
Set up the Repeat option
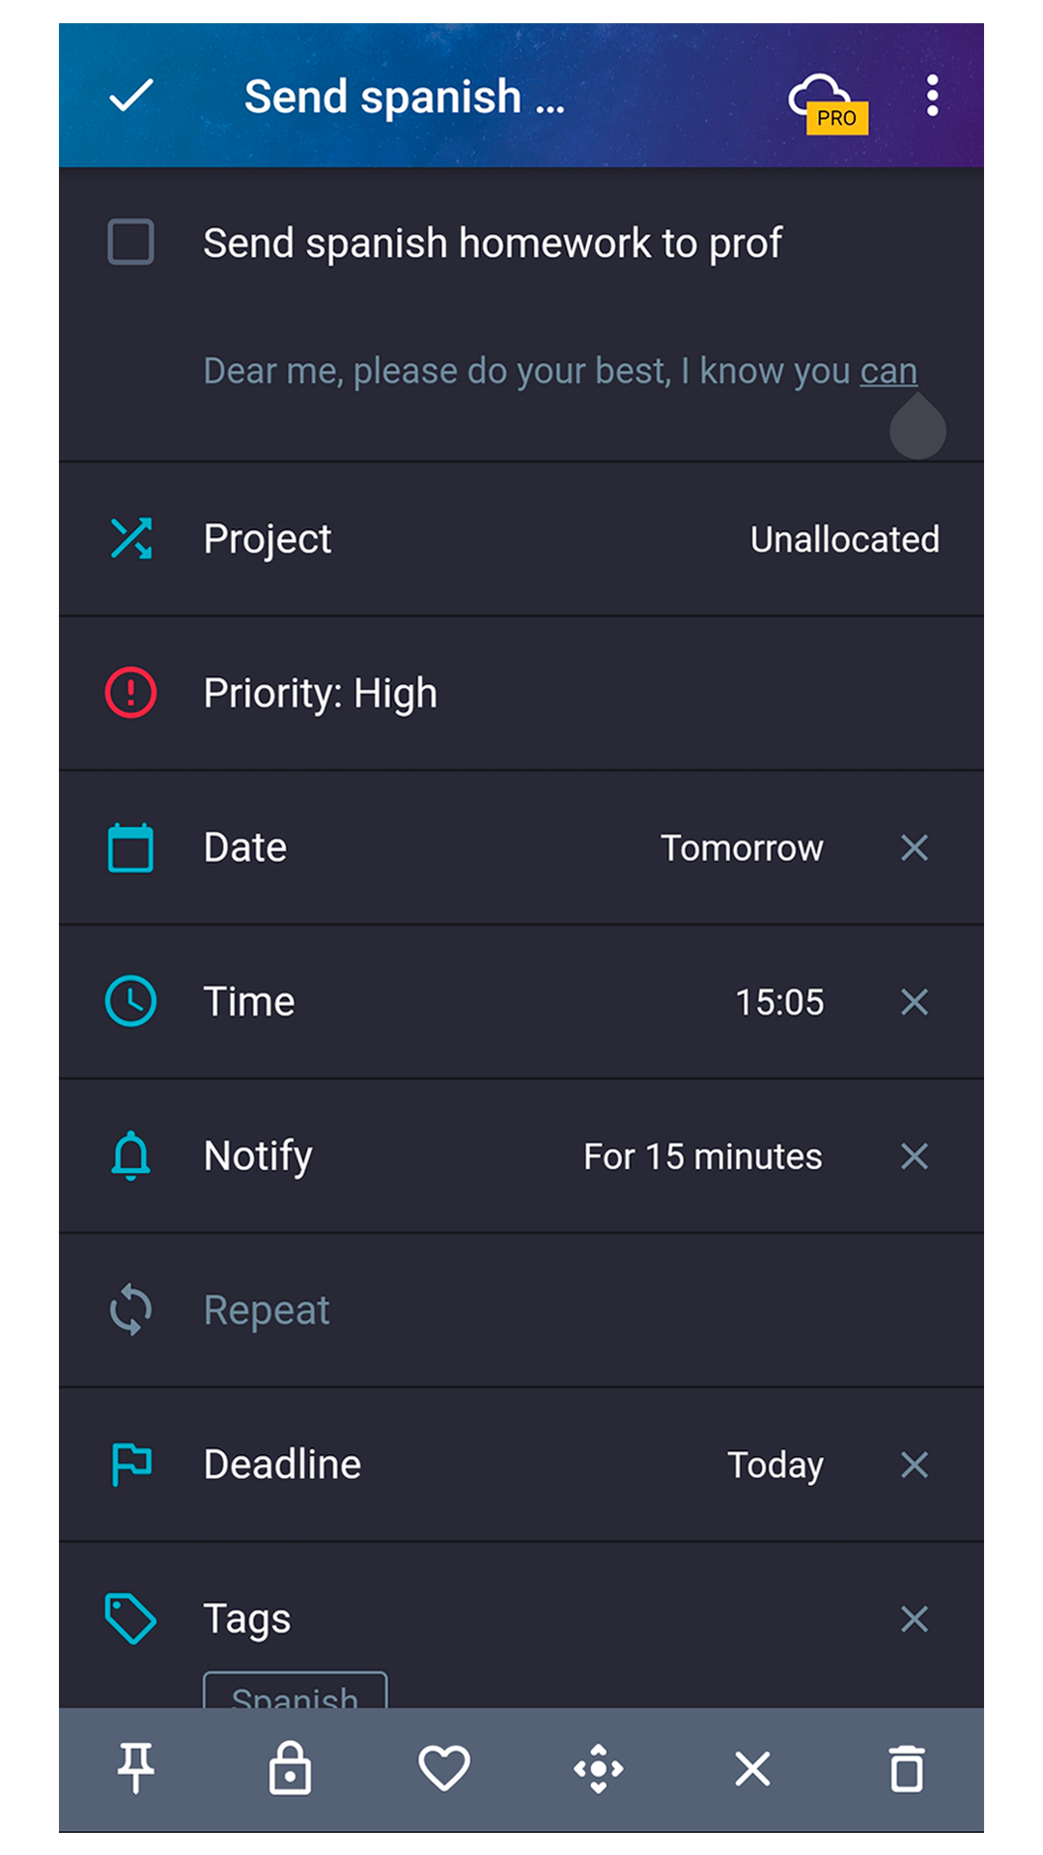click(x=521, y=1310)
